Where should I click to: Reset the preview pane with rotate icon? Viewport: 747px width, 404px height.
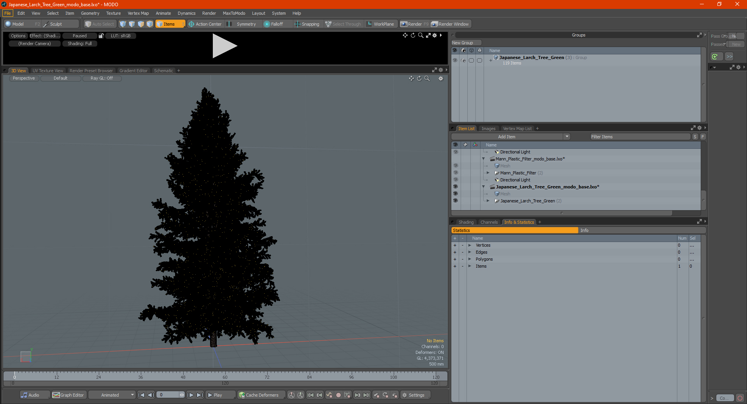413,35
